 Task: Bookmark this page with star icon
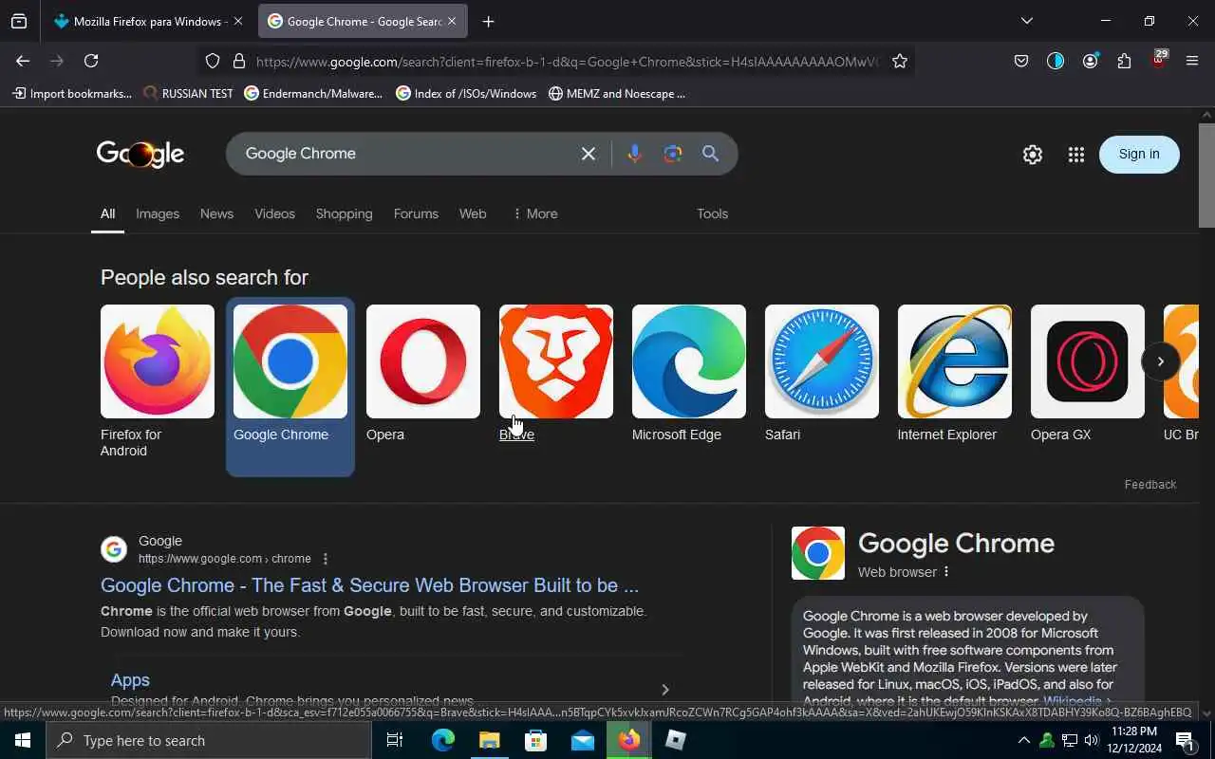[900, 61]
